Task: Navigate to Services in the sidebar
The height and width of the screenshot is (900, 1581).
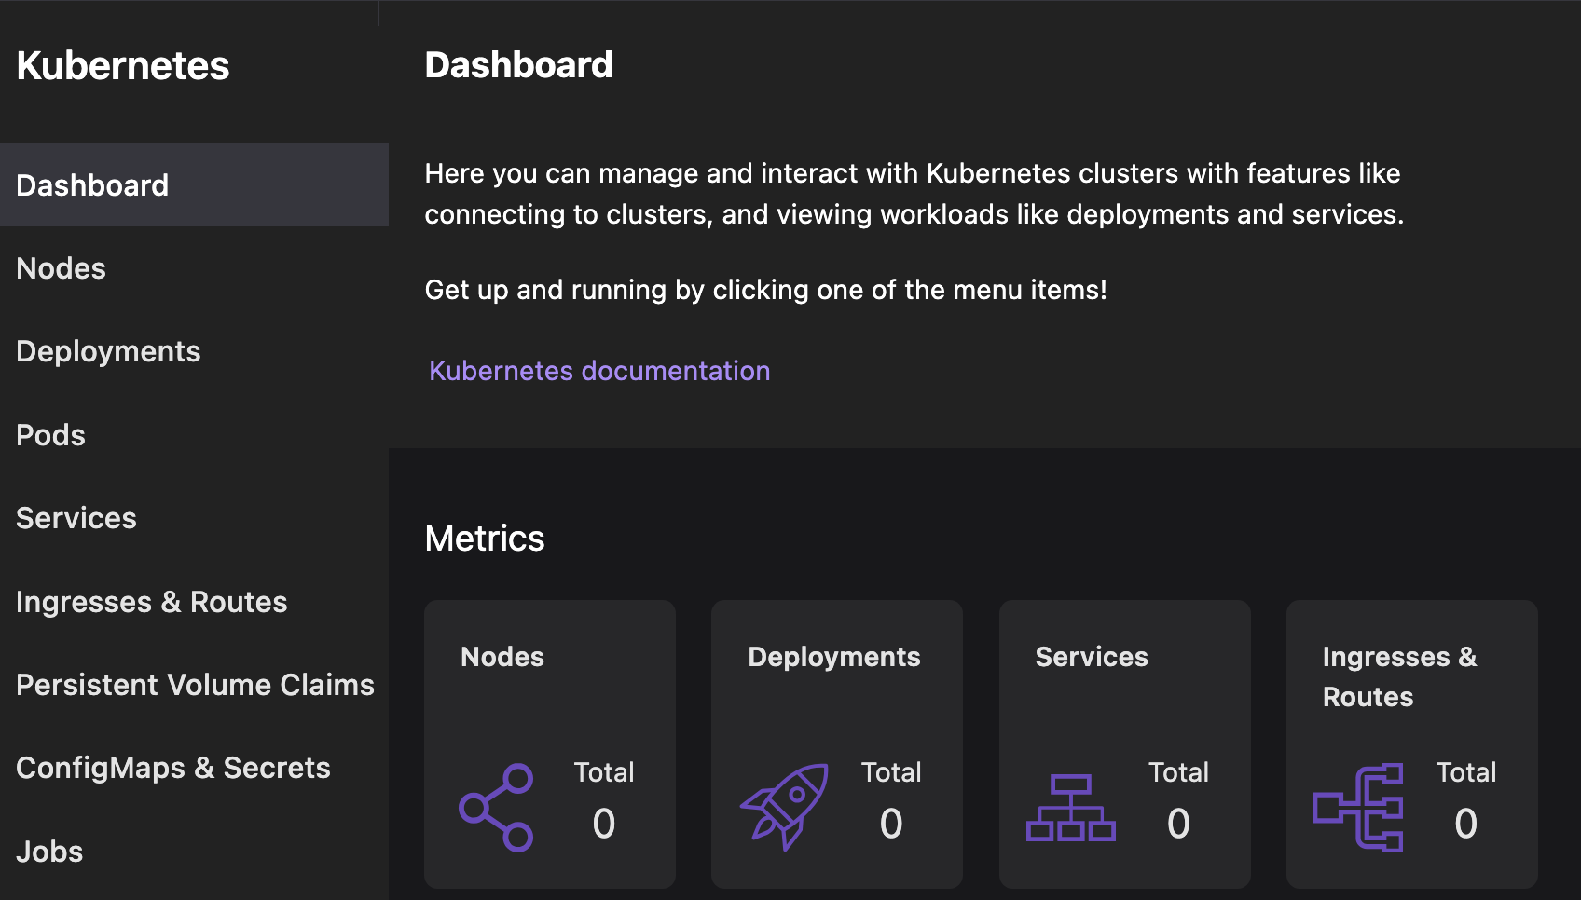Action: pyautogui.click(x=76, y=518)
